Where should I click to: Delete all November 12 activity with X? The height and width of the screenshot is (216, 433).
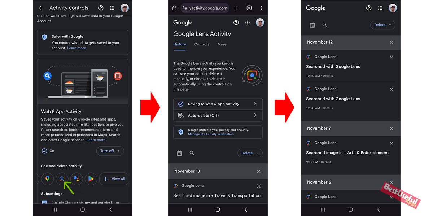click(392, 42)
